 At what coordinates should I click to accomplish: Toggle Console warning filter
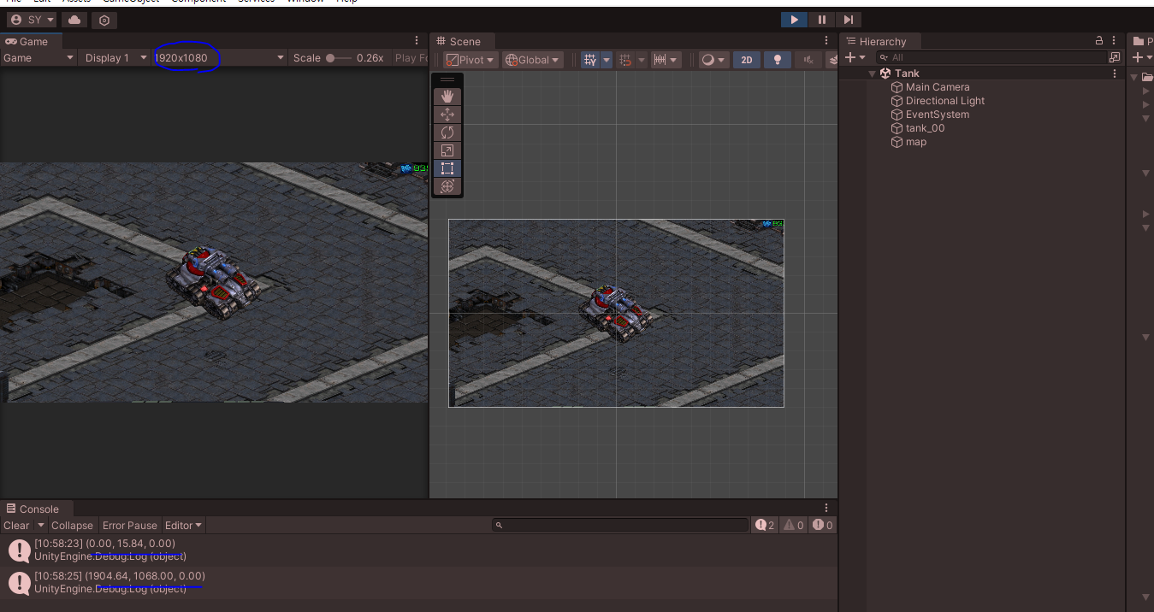(x=793, y=526)
